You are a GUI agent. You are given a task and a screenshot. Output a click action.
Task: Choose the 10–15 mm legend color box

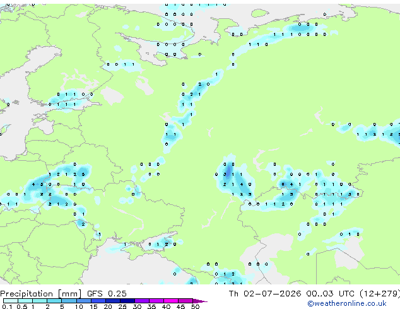click(x=84, y=301)
